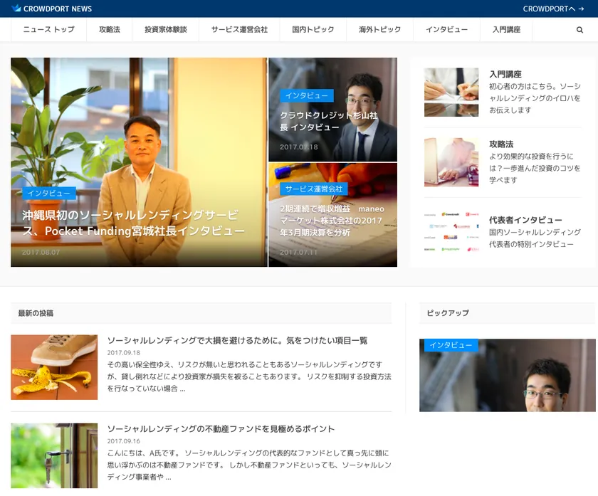Click the excerpt starting こんにちは、A氏です
Viewport: 598px width, 496px height.
tap(249, 465)
